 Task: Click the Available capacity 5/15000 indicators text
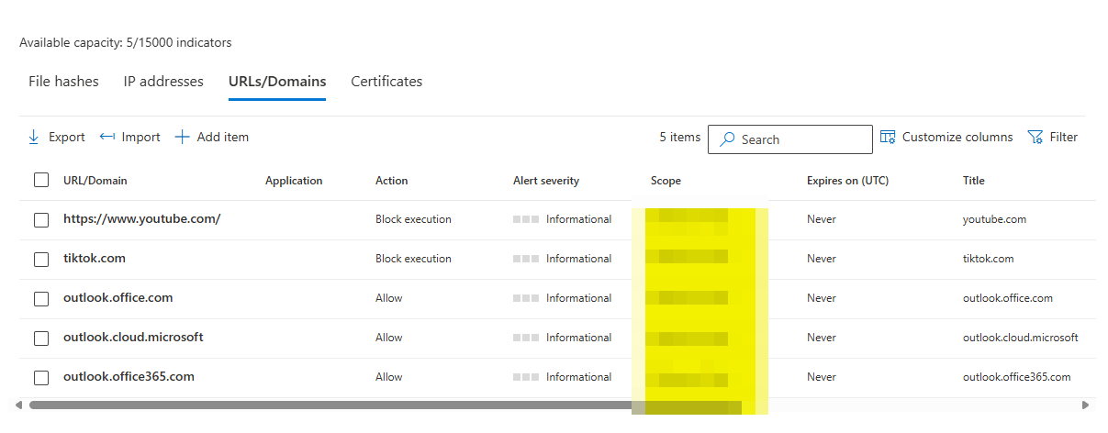[x=126, y=42]
